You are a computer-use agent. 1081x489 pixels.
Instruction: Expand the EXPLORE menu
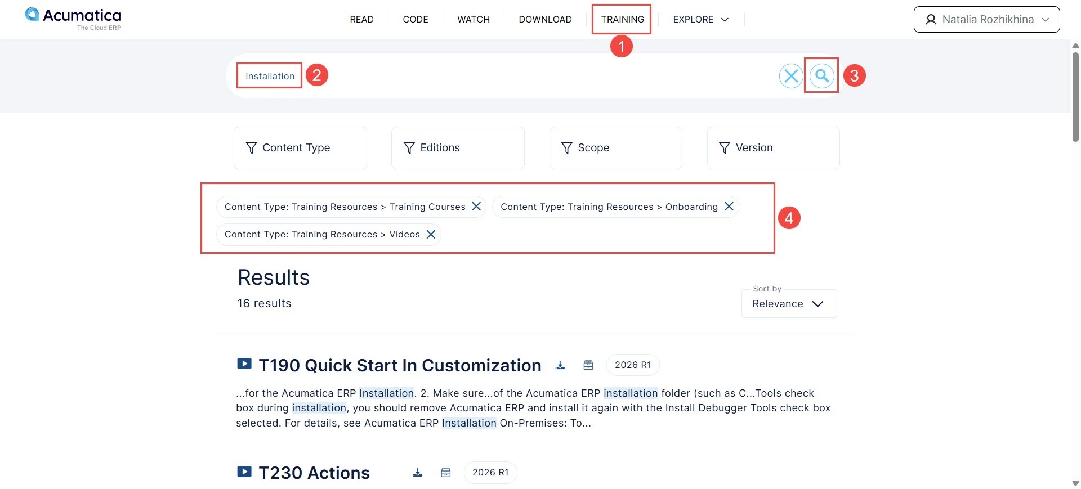tap(701, 19)
